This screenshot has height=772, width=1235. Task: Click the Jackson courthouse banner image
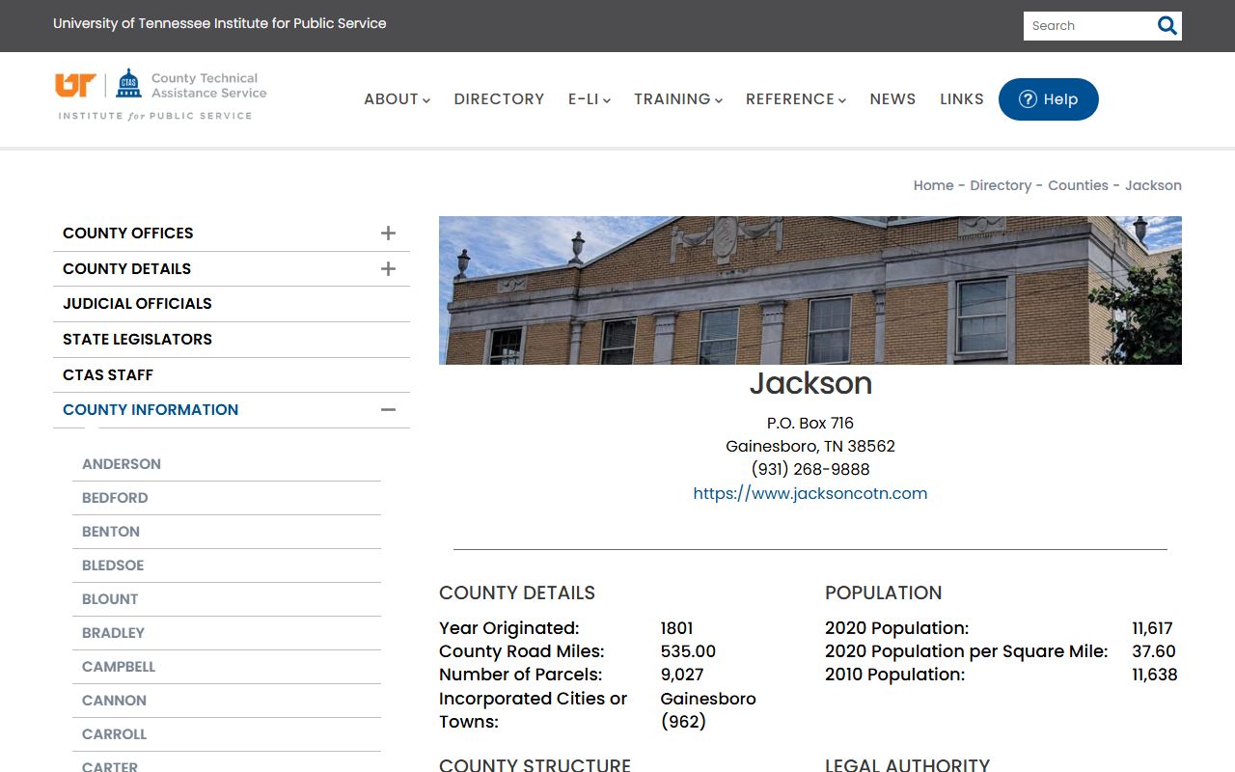(810, 290)
